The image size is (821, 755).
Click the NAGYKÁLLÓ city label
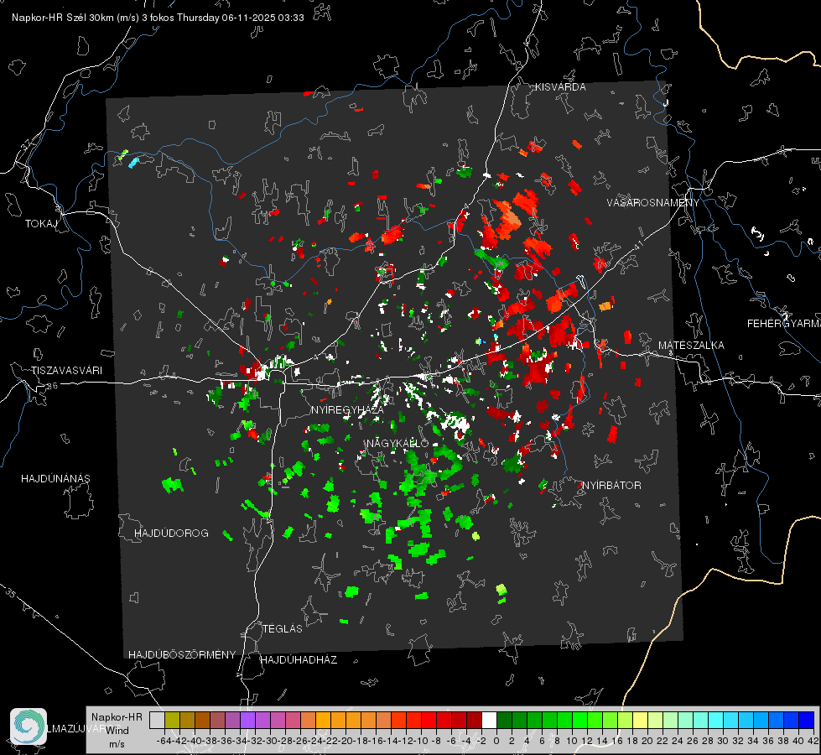click(398, 443)
